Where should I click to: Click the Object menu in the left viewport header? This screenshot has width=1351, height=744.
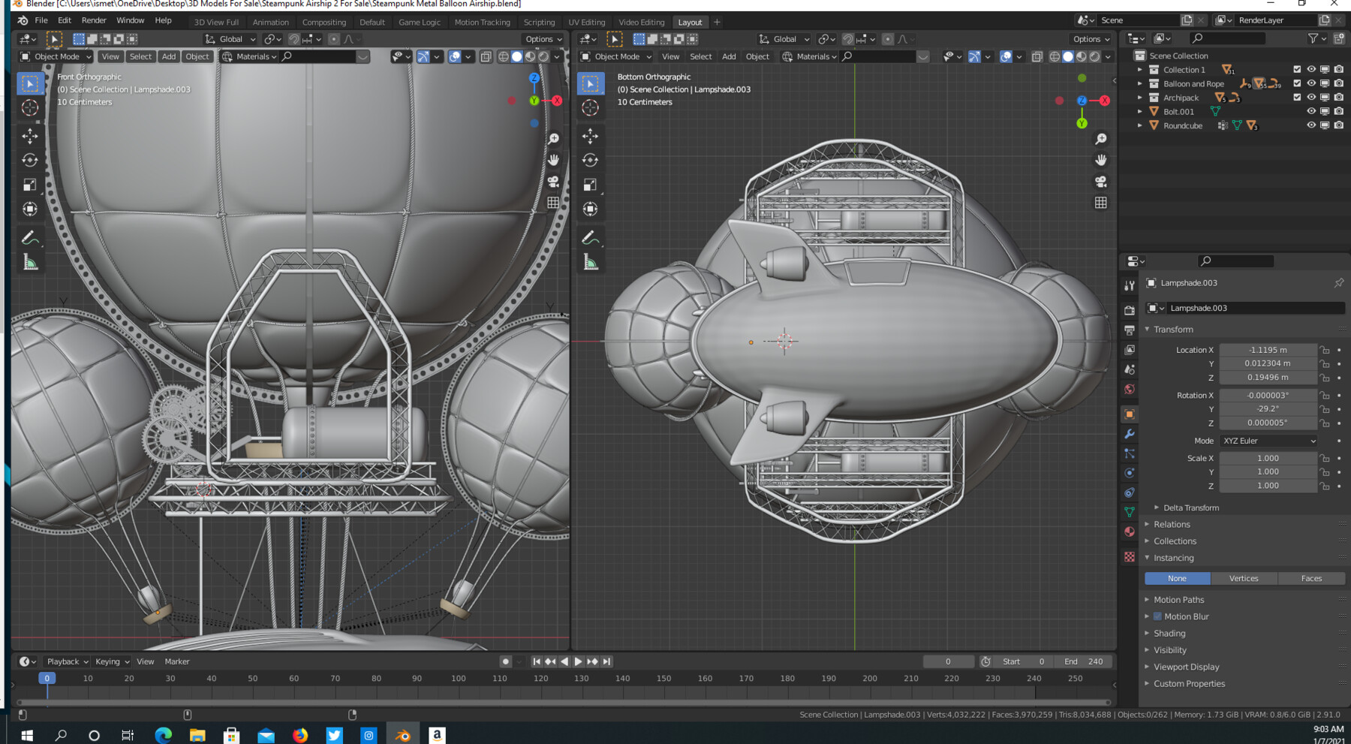(x=197, y=56)
